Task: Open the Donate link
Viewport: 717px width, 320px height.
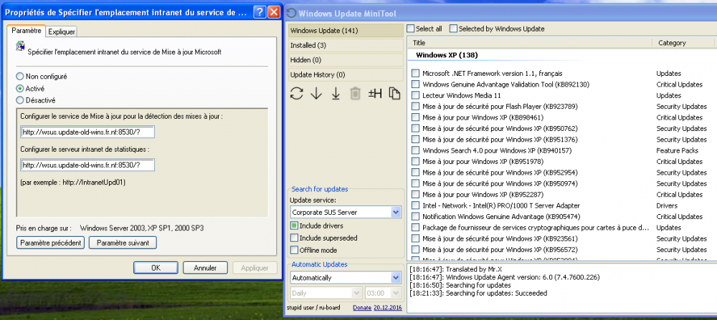Action: pos(362,308)
